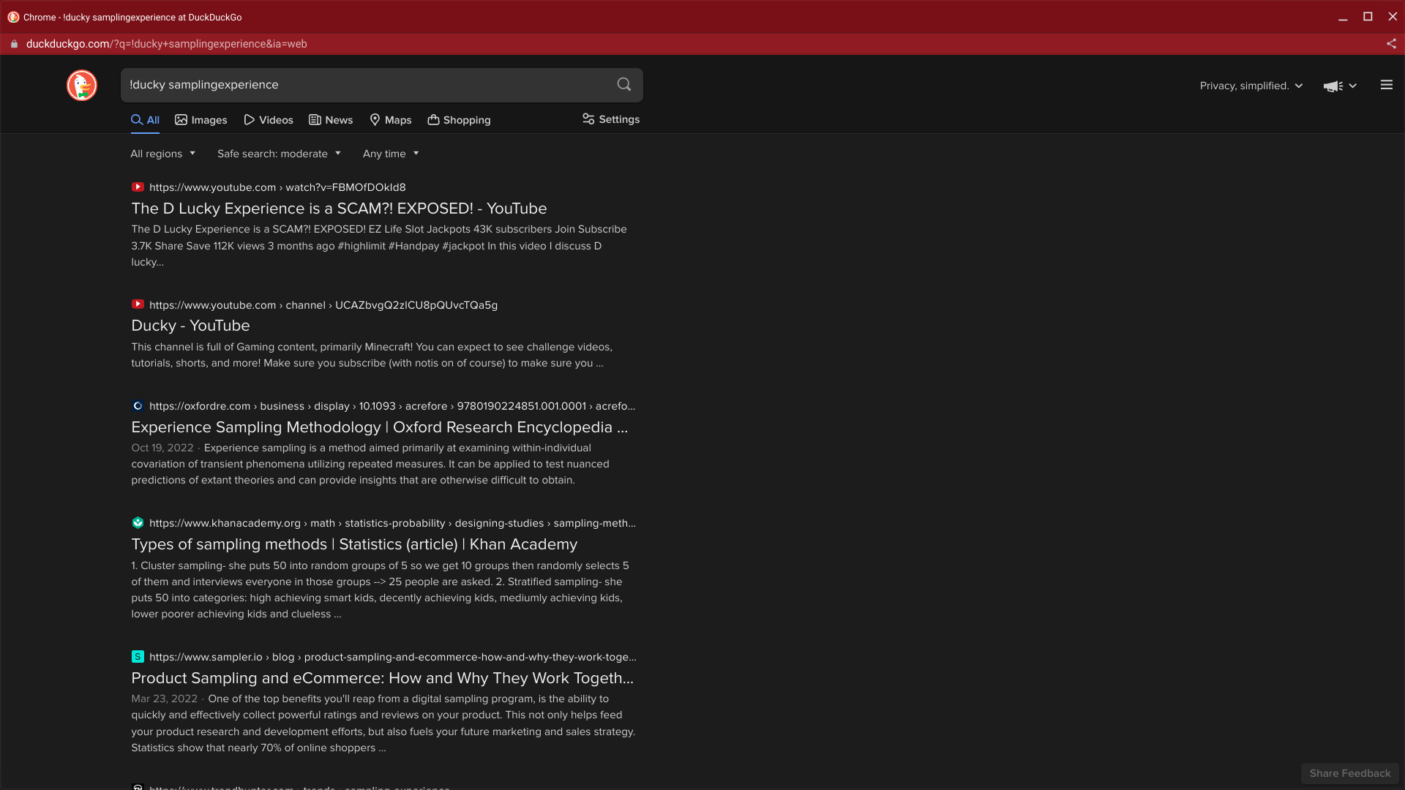The height and width of the screenshot is (790, 1405).
Task: Open Privacy, simplified dropdown
Action: (1251, 86)
